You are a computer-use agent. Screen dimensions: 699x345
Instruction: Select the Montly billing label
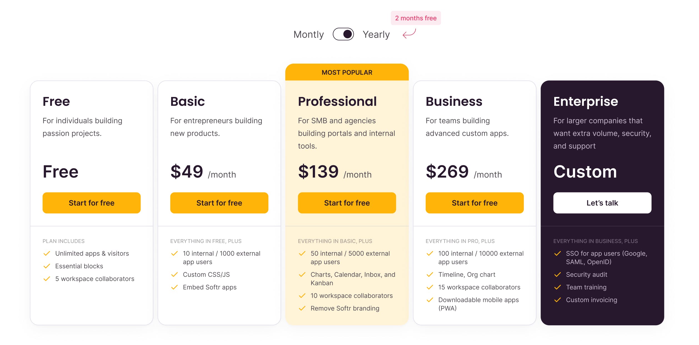309,34
